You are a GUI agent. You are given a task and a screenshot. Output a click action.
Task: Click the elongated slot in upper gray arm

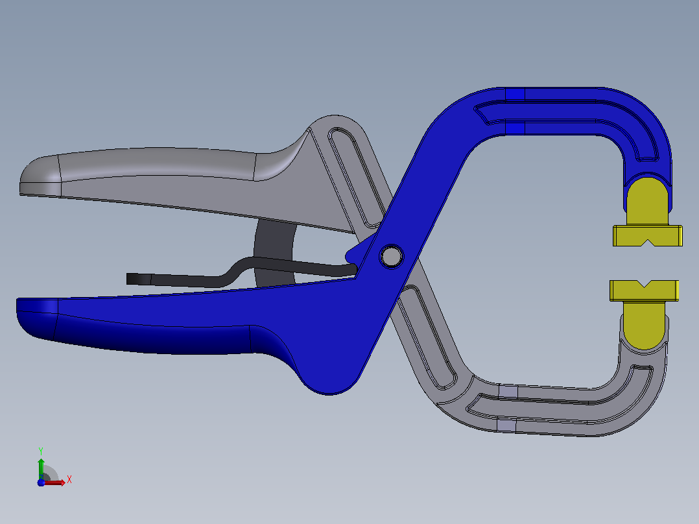tap(355, 178)
